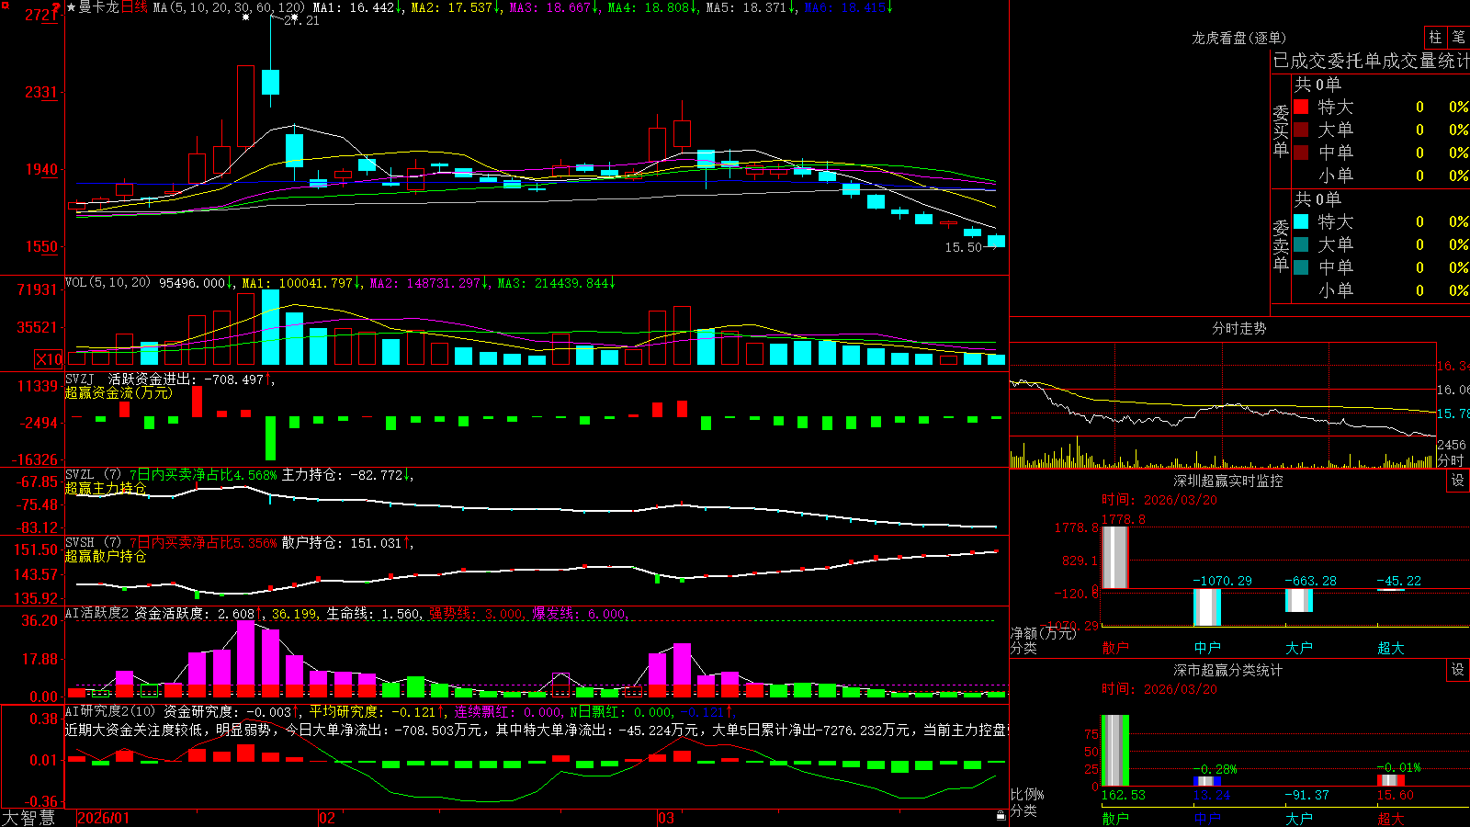Click the MA2: 17.537 value
This screenshot has height=827, width=1470.
tap(451, 7)
